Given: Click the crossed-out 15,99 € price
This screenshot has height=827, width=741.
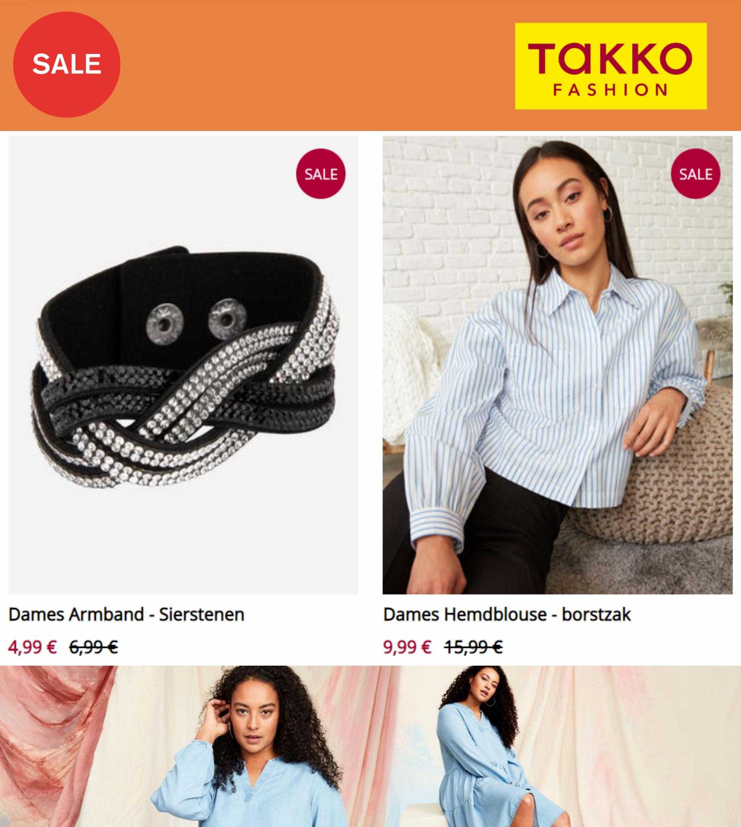Looking at the screenshot, I should [x=473, y=646].
